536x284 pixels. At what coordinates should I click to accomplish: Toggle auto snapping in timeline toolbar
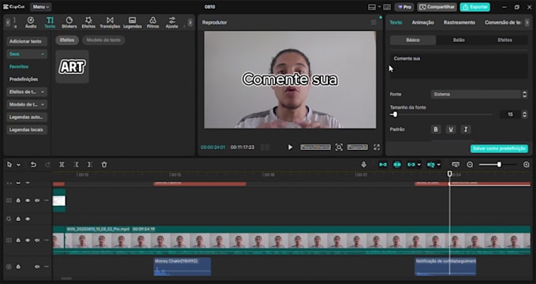[x=397, y=165]
